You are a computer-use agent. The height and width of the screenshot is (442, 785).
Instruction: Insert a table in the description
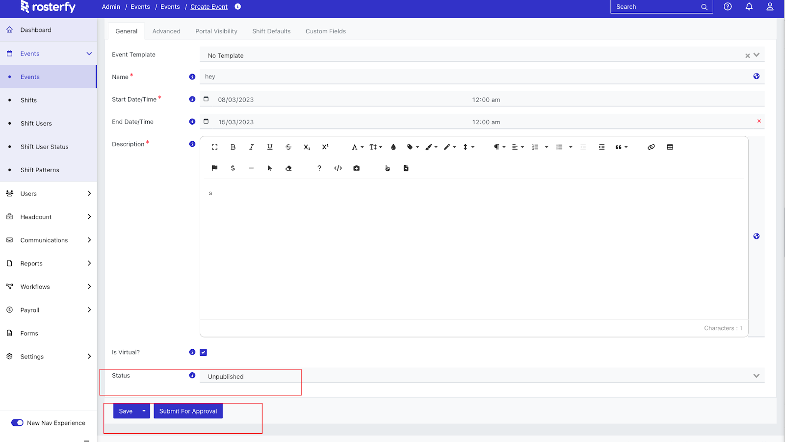click(x=670, y=147)
